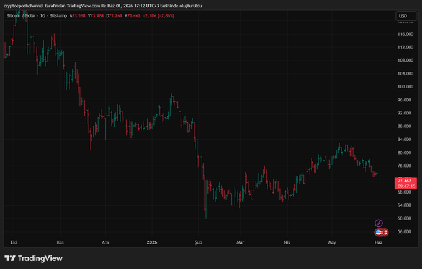Click the Şub month label on time axis
The image size is (422, 269).
point(199,242)
